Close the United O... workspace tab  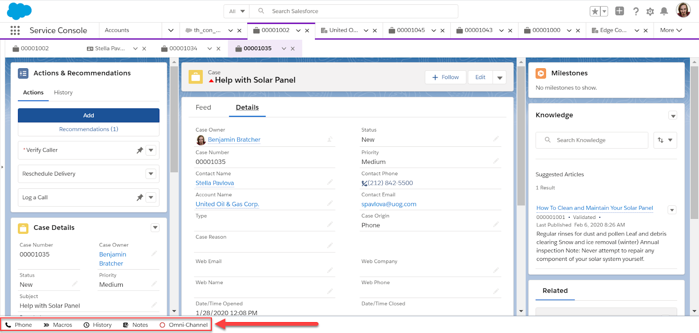[375, 31]
